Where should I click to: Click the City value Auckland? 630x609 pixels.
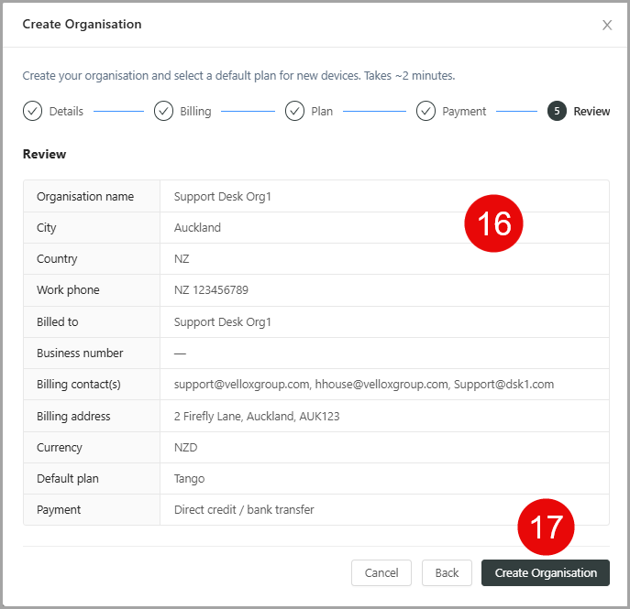click(x=197, y=227)
